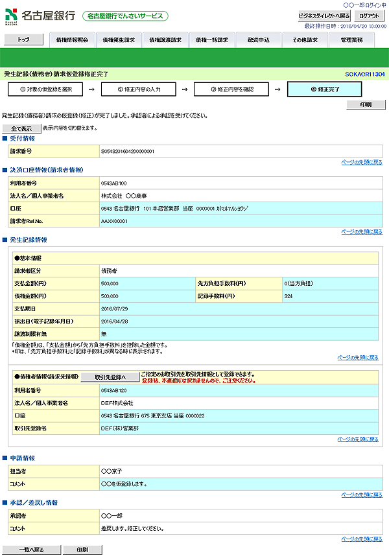Click comment ○○を仮登録します。
This screenshot has width=389, height=560.
(x=124, y=484)
